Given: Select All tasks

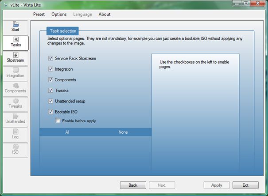Looking at the screenshot, I should click(x=67, y=132).
